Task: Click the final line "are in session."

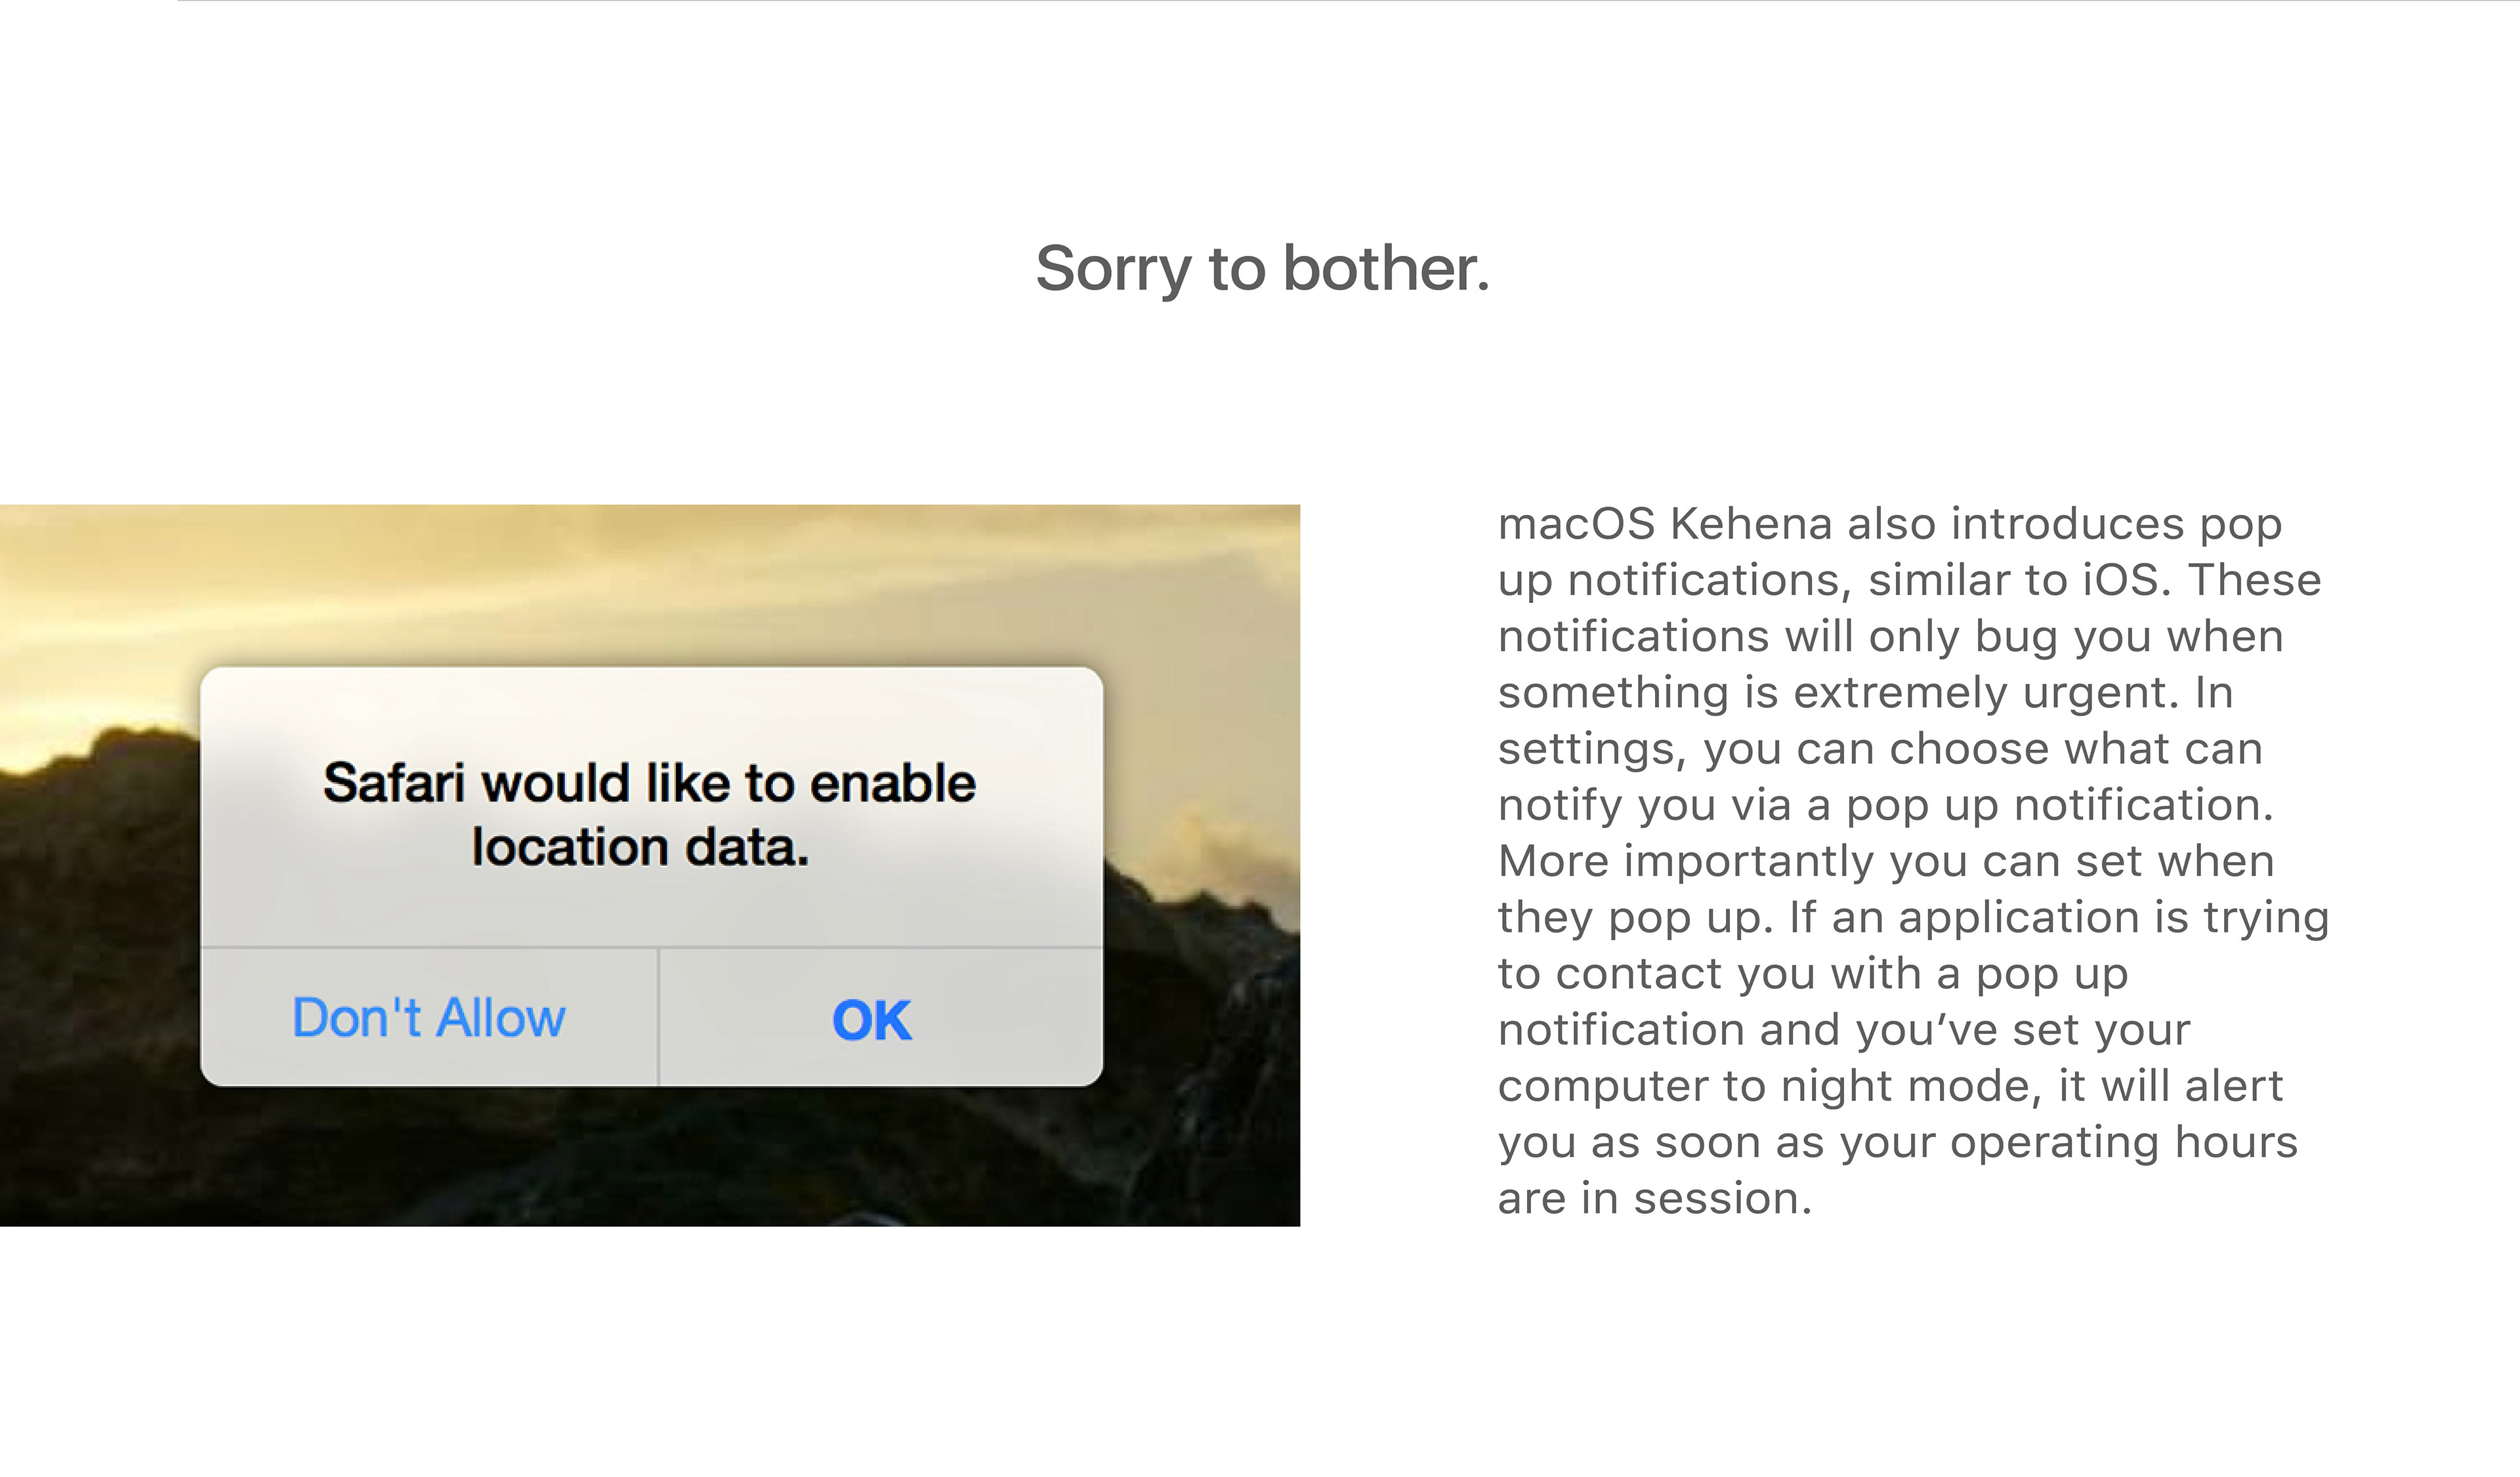Action: (1654, 1198)
